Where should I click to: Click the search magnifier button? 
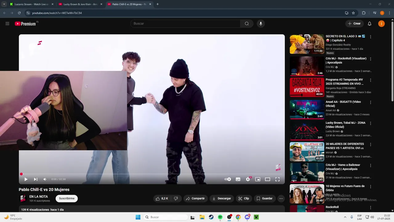[x=247, y=24]
